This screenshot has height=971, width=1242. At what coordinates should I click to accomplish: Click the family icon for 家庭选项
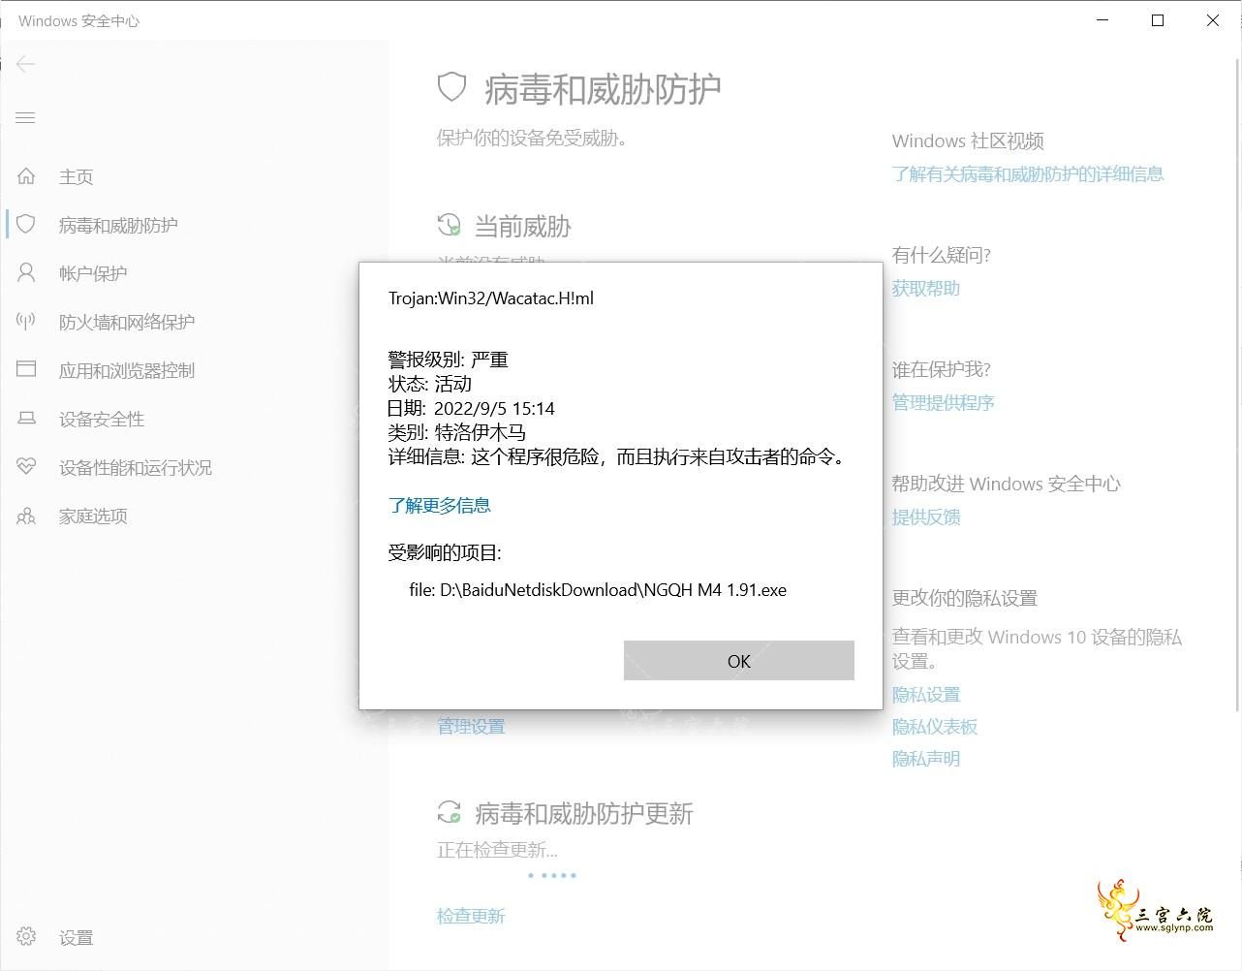(x=26, y=516)
